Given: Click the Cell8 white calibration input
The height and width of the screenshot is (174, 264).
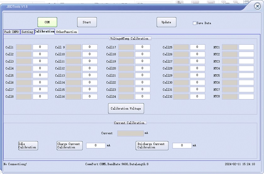Looking at the screenshot, I should coord(40,97).
